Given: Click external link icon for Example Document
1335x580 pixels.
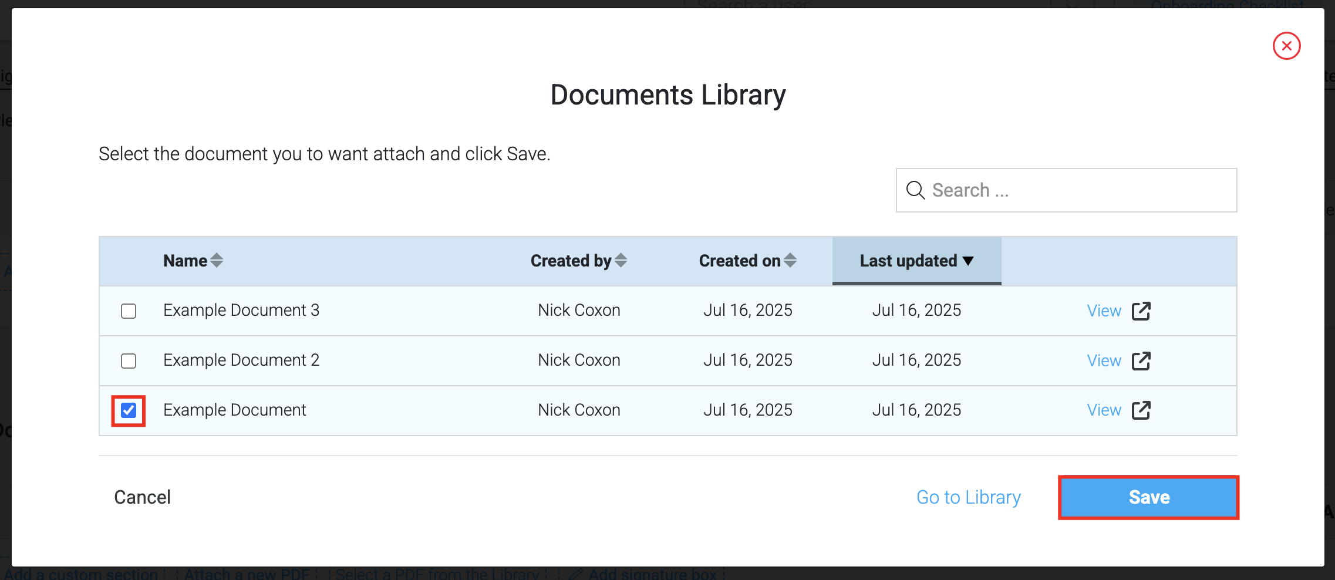Looking at the screenshot, I should (1141, 410).
